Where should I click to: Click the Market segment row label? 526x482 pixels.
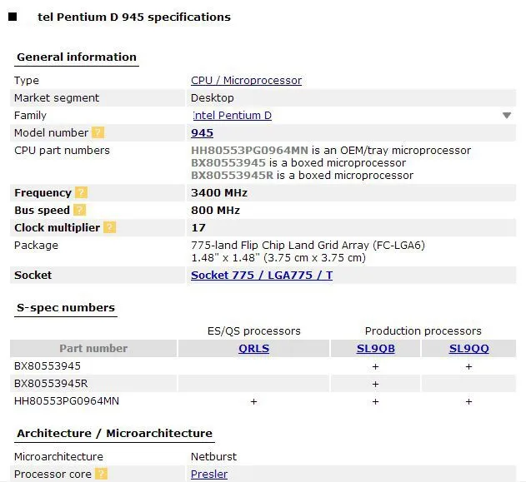point(57,97)
